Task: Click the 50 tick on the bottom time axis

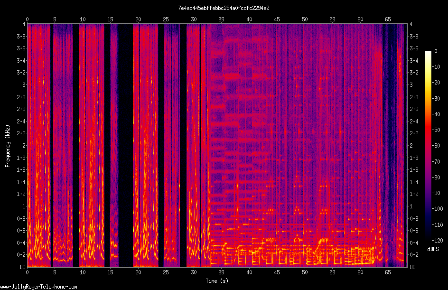Action: pyautogui.click(x=305, y=272)
